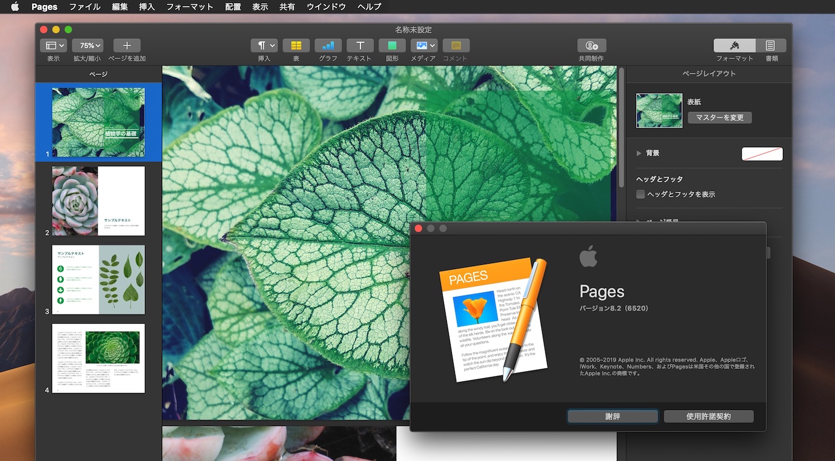Viewport: 835px width, 461px height.
Task: Select page 3 leaves thumbnail
Action: click(98, 280)
